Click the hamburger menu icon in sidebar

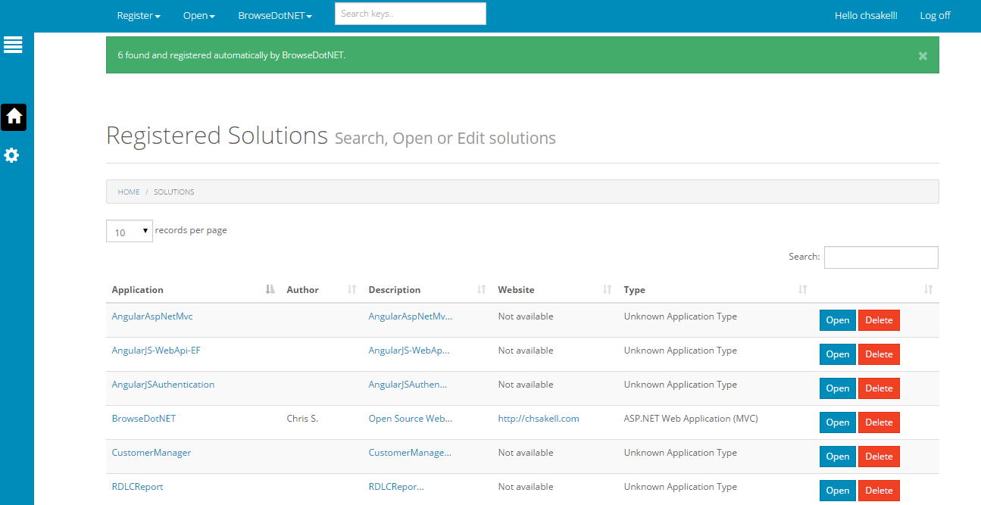(13, 45)
